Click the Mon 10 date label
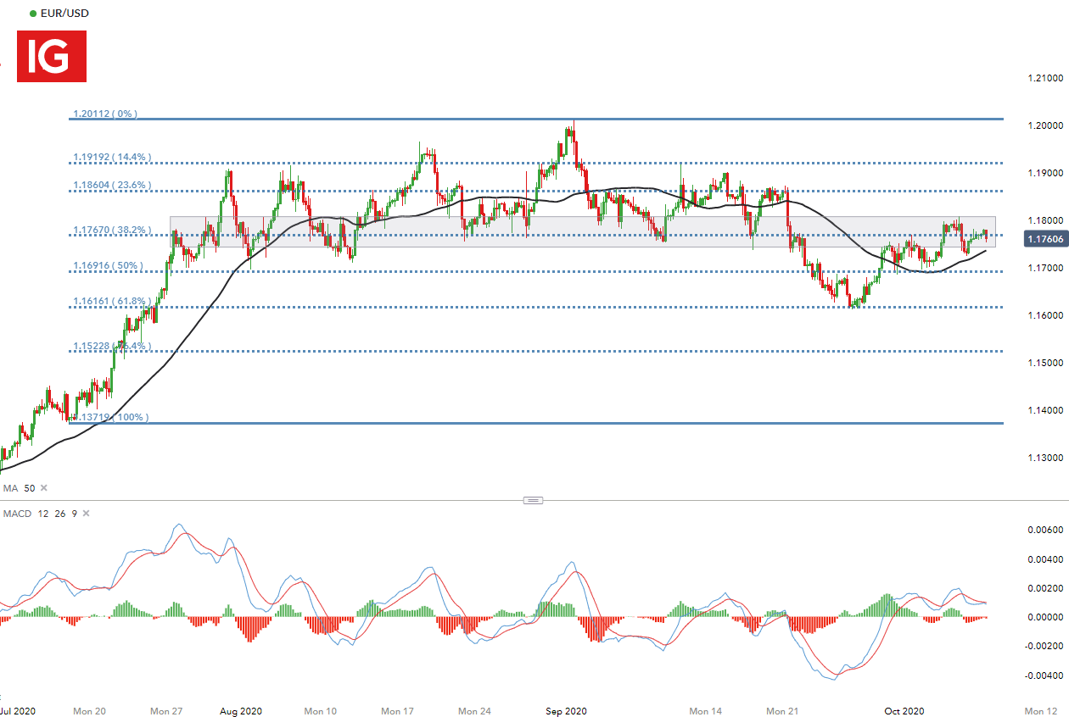 coord(320,711)
